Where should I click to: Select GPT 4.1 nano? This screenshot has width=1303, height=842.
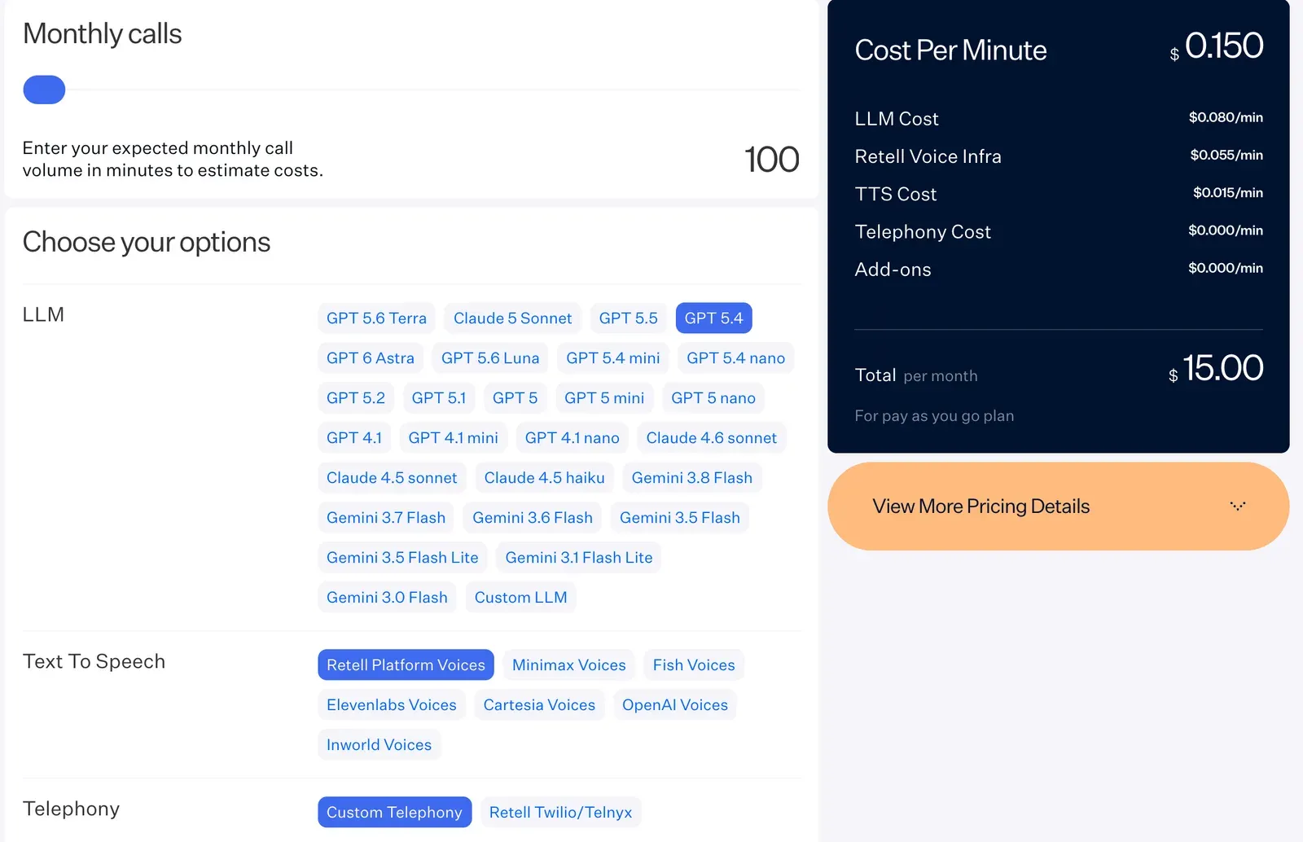(572, 438)
